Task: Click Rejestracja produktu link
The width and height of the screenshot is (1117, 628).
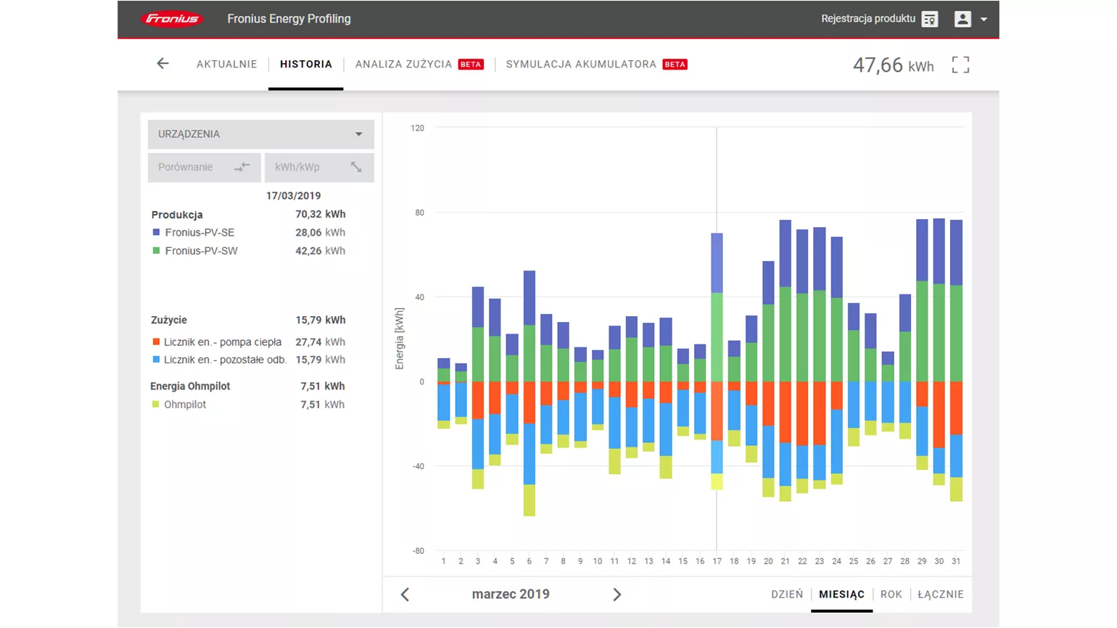Action: 868,19
